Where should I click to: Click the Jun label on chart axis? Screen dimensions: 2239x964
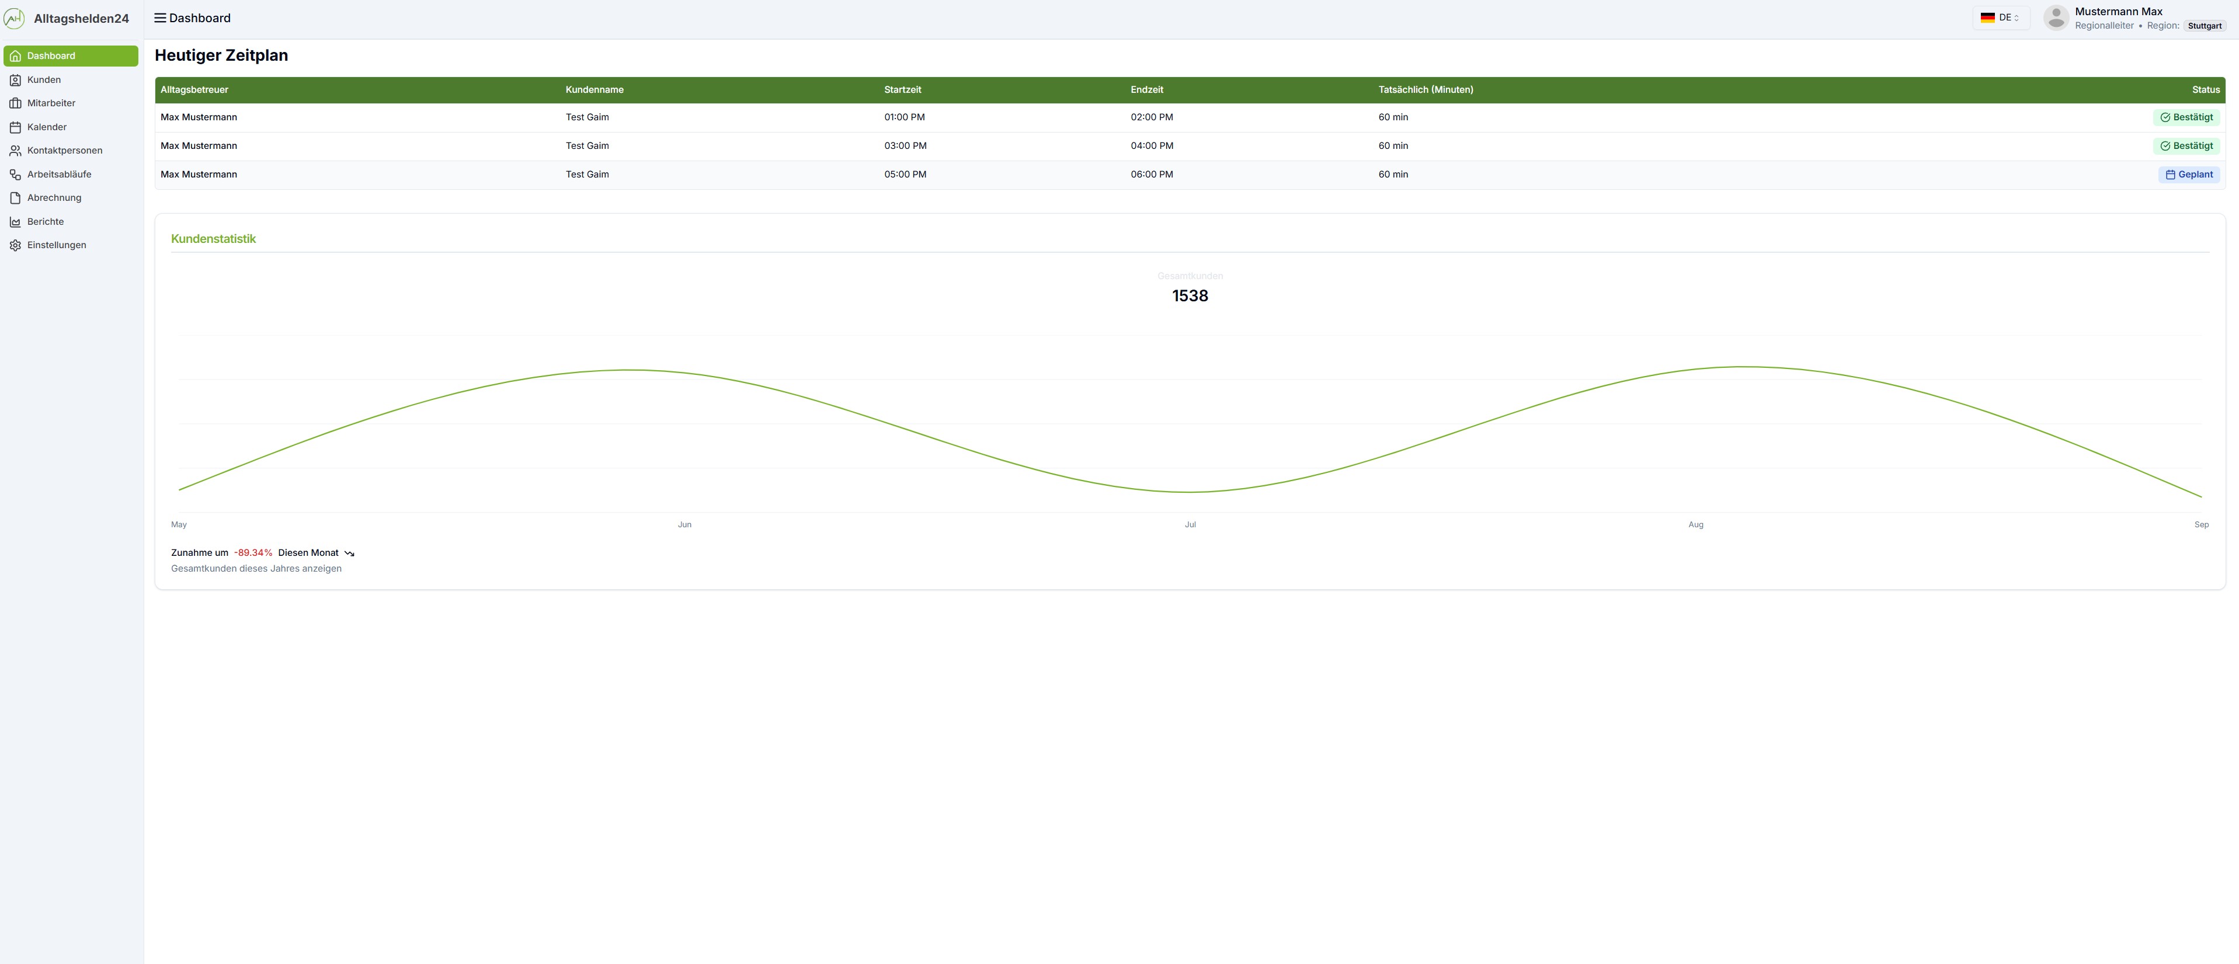pos(685,525)
